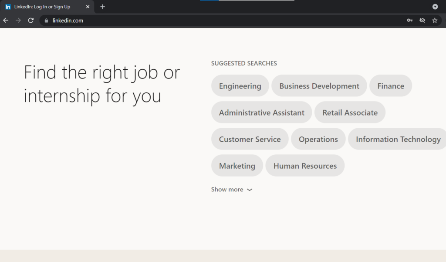Click the crossed-out eye tracking icon

tap(422, 20)
